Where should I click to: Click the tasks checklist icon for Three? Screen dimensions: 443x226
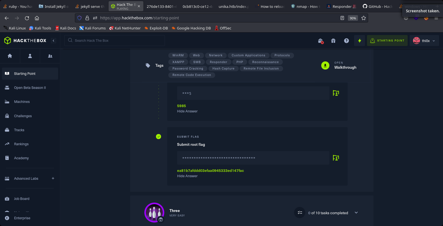point(300,213)
